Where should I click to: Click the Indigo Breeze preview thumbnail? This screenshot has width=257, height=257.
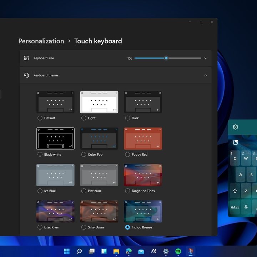click(x=143, y=211)
